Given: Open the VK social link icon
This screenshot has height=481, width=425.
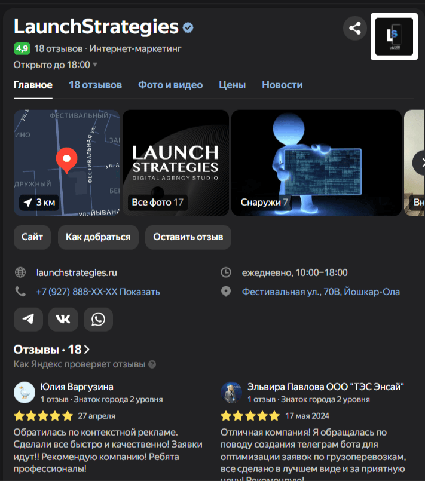Looking at the screenshot, I should (x=63, y=320).
